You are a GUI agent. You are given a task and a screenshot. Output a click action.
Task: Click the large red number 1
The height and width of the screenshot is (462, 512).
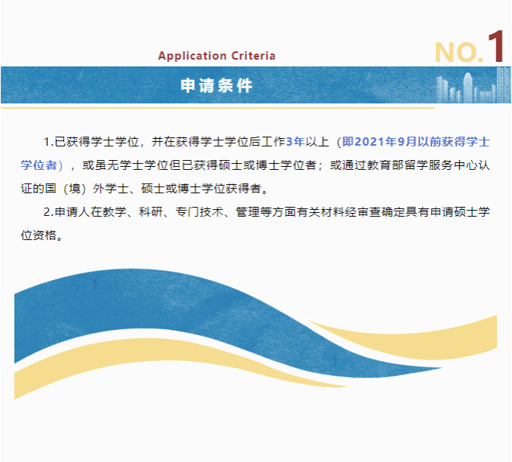[x=495, y=47]
